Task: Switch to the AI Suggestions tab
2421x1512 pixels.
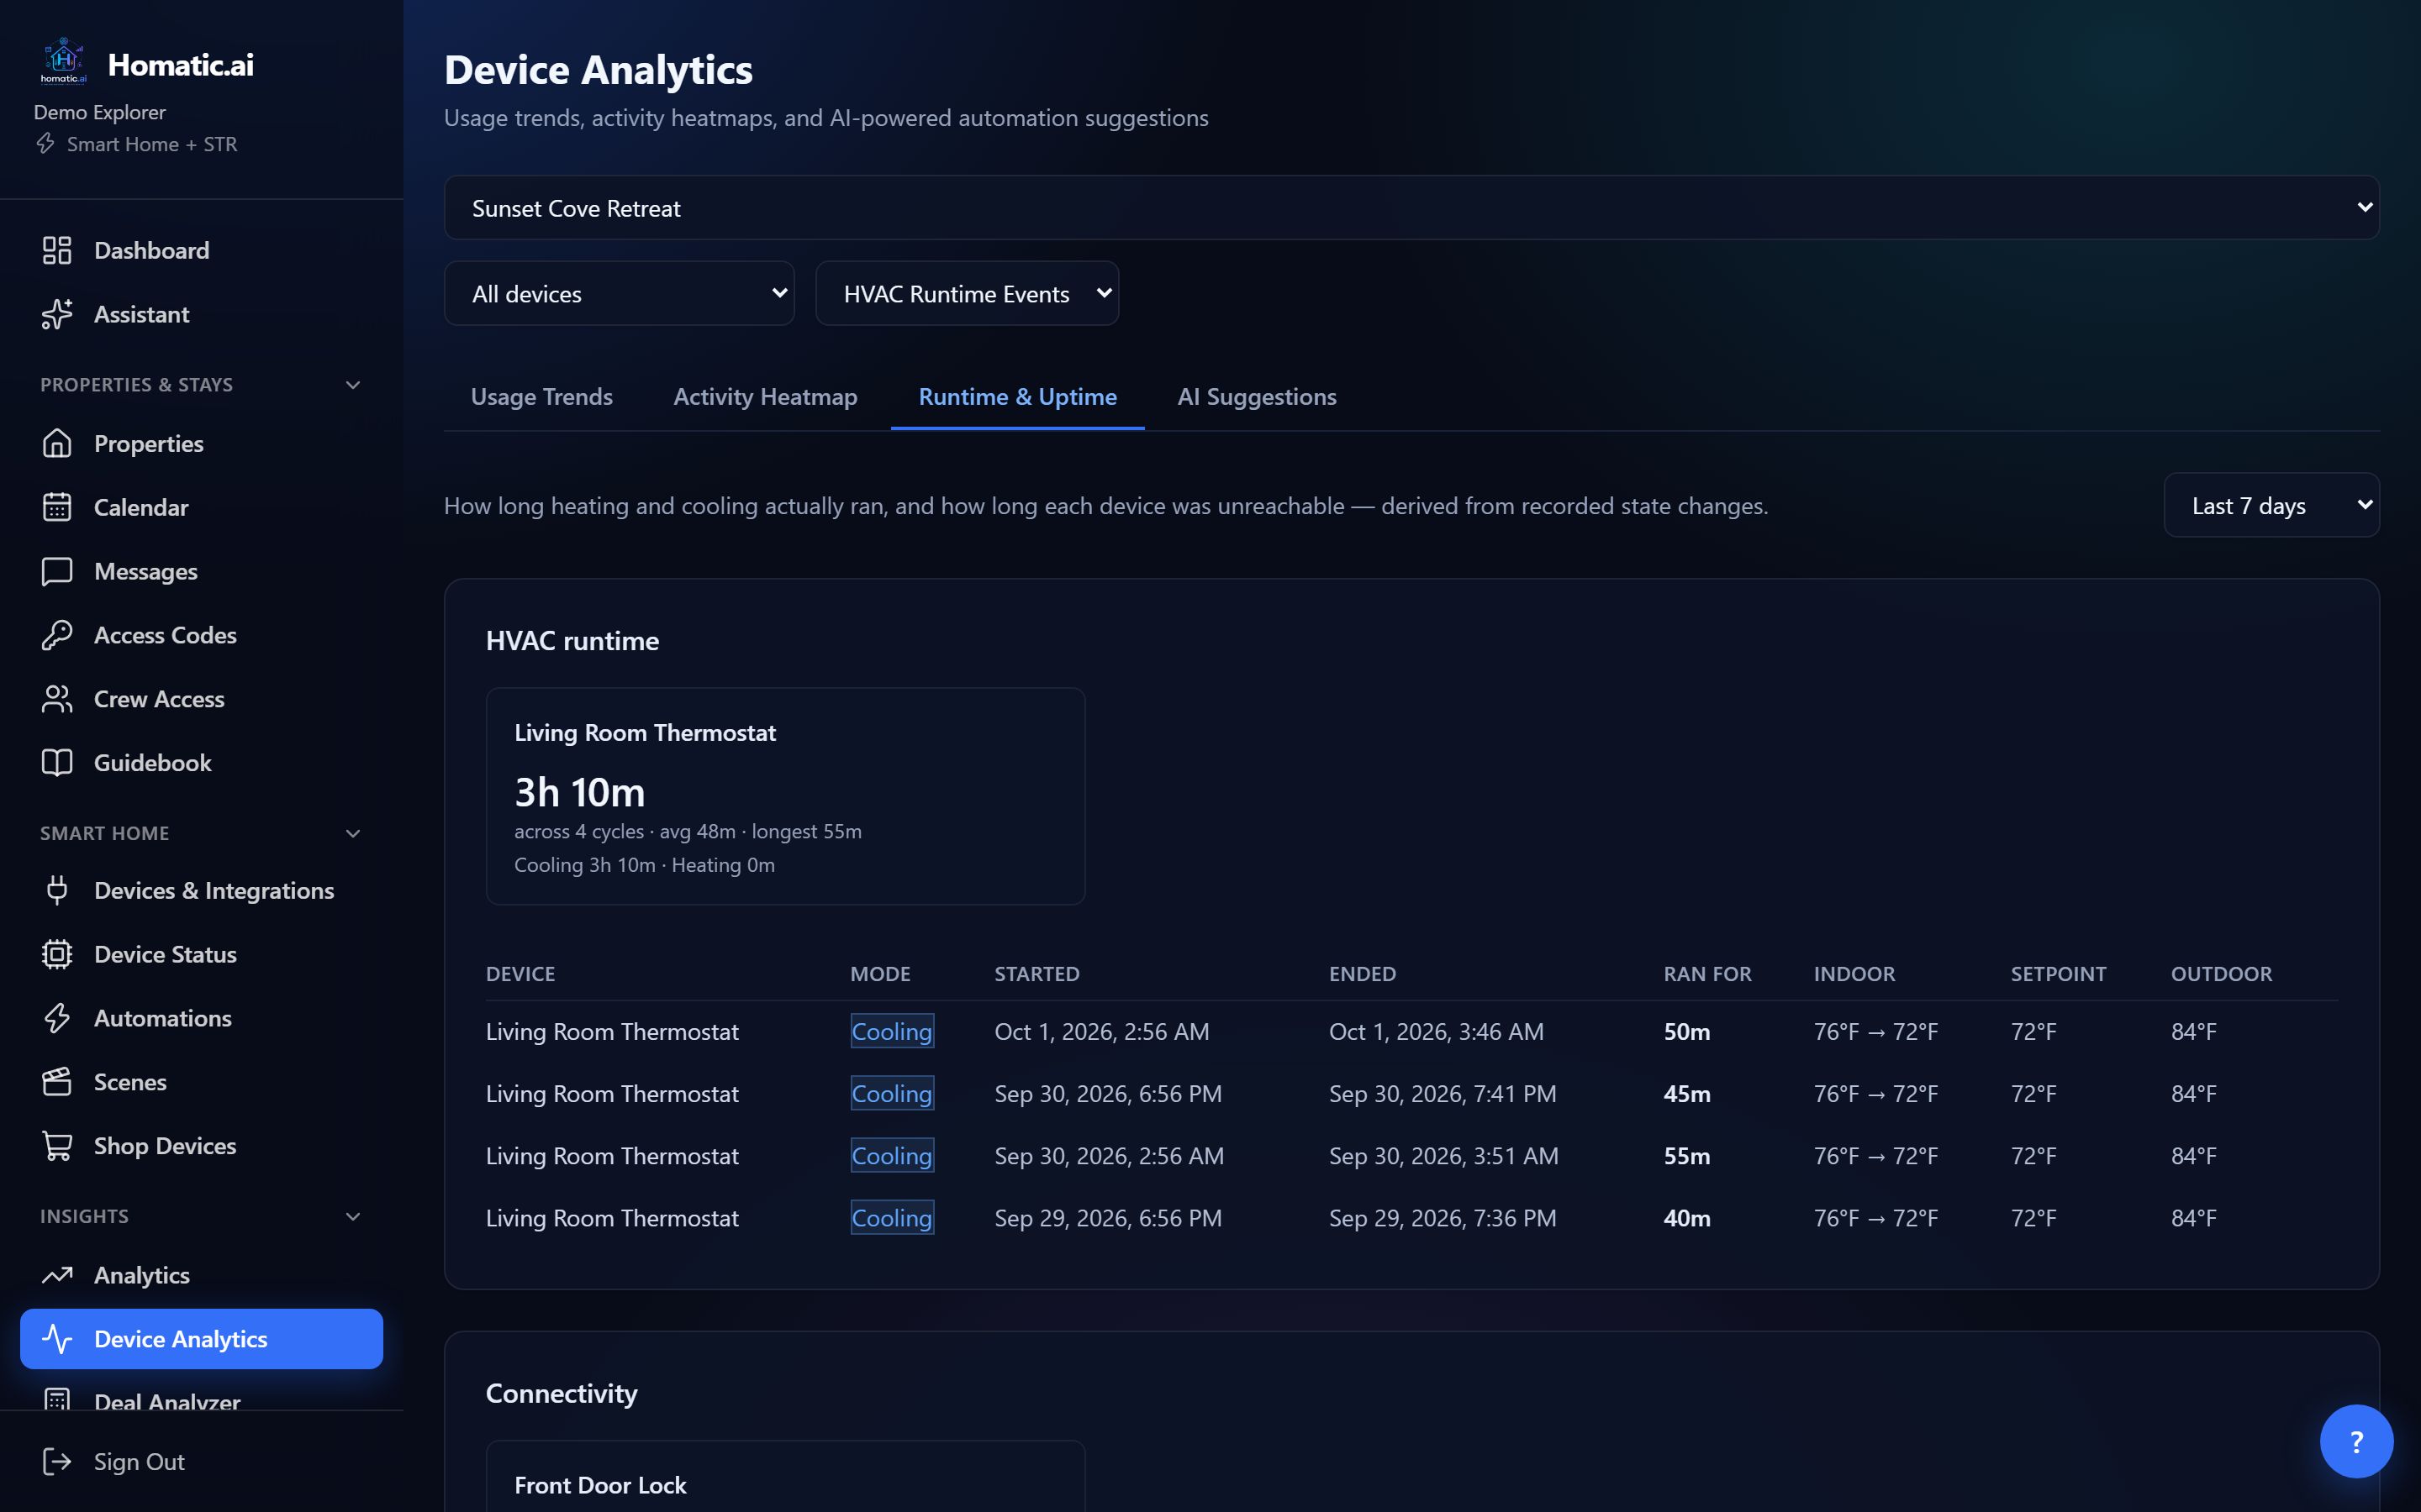Action: point(1257,397)
